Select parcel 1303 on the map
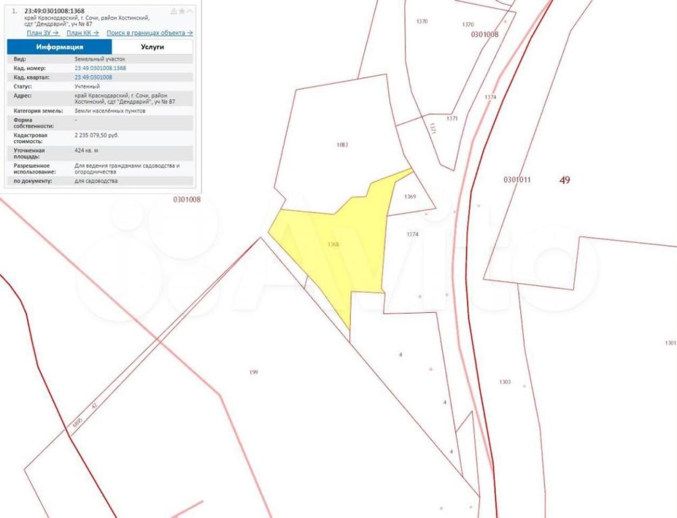677x518 pixels. coord(505,382)
